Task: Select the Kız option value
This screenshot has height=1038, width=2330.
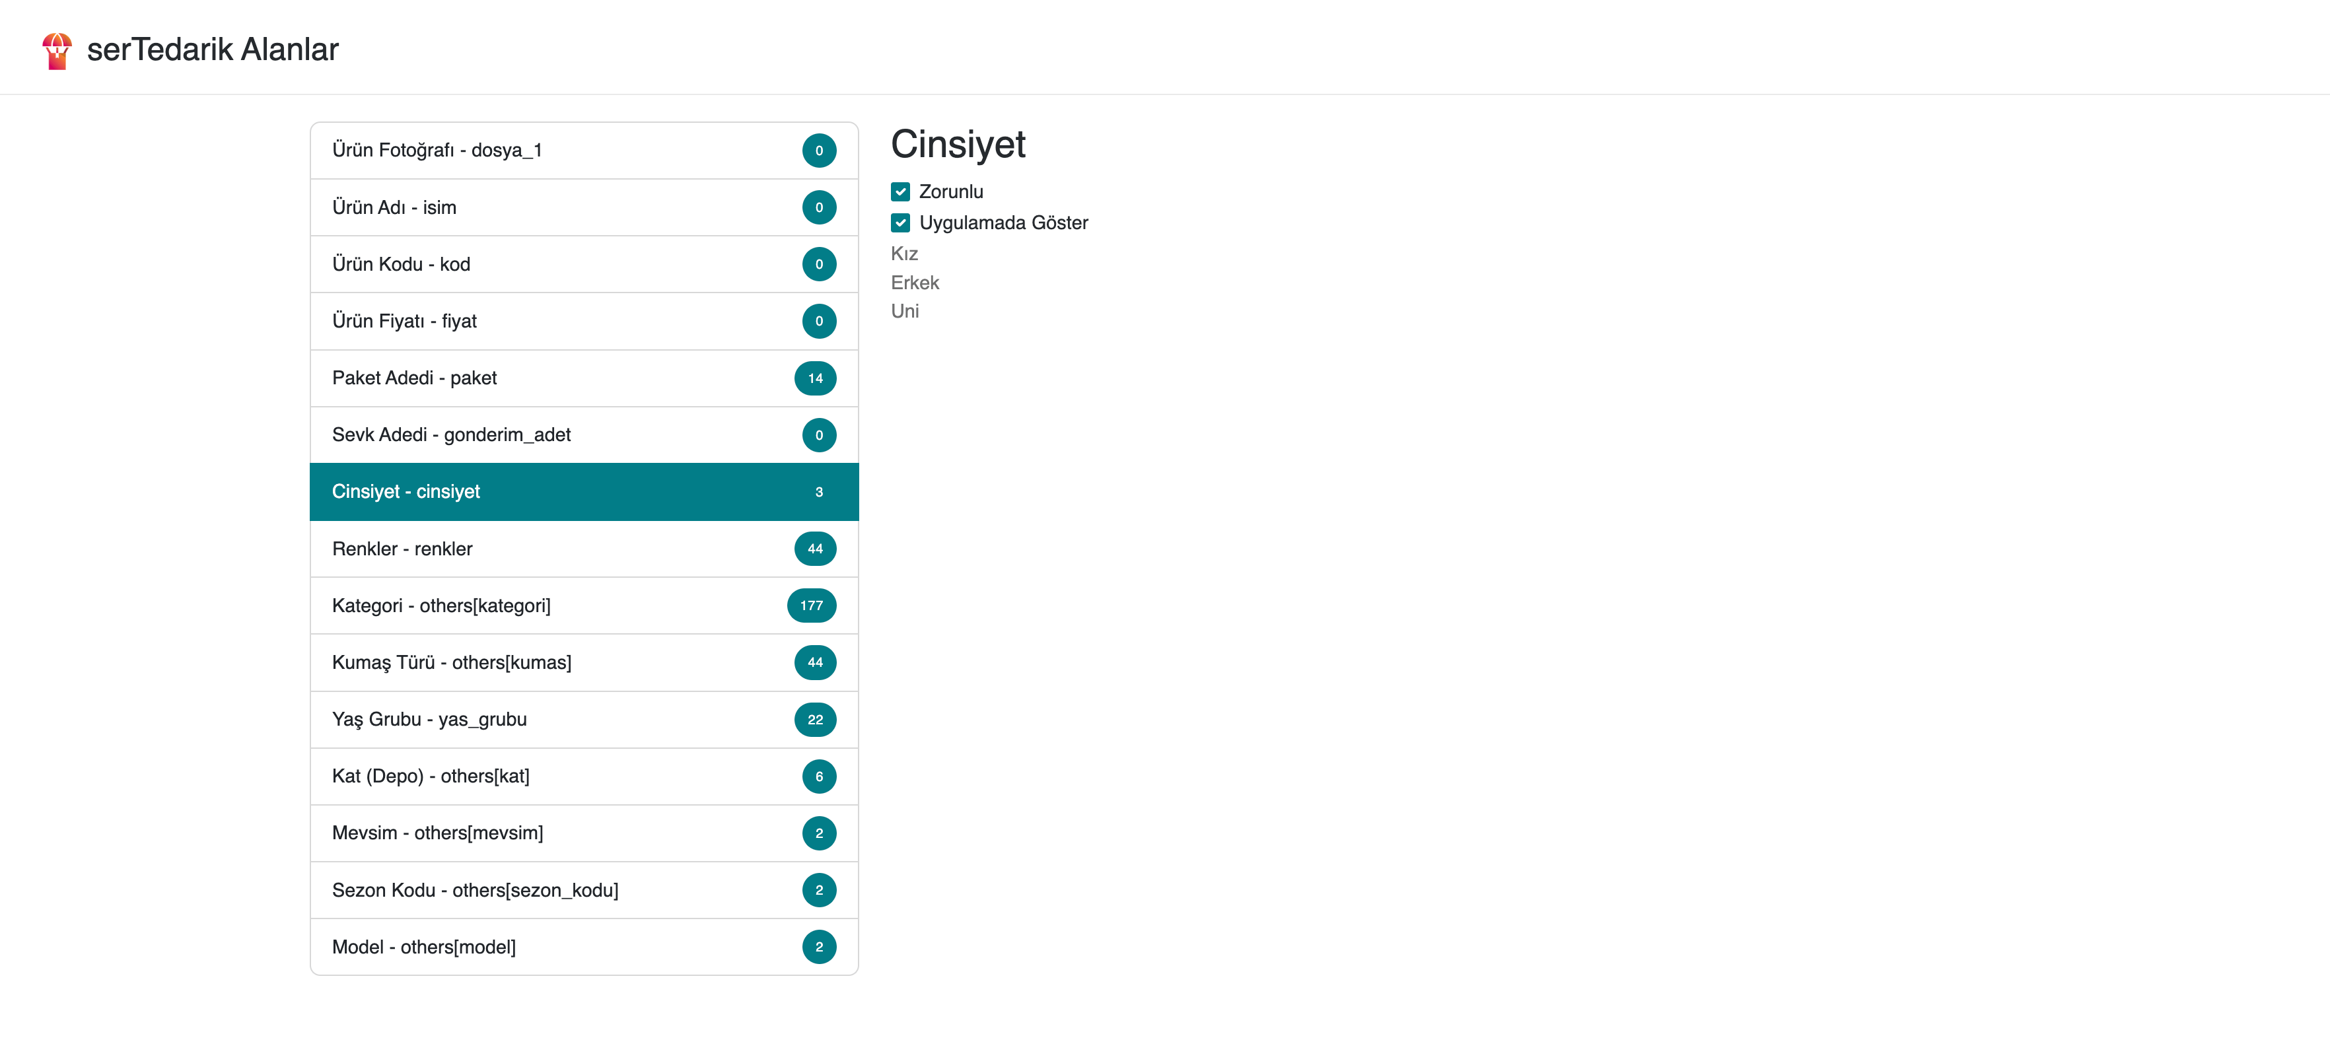Action: coord(903,254)
